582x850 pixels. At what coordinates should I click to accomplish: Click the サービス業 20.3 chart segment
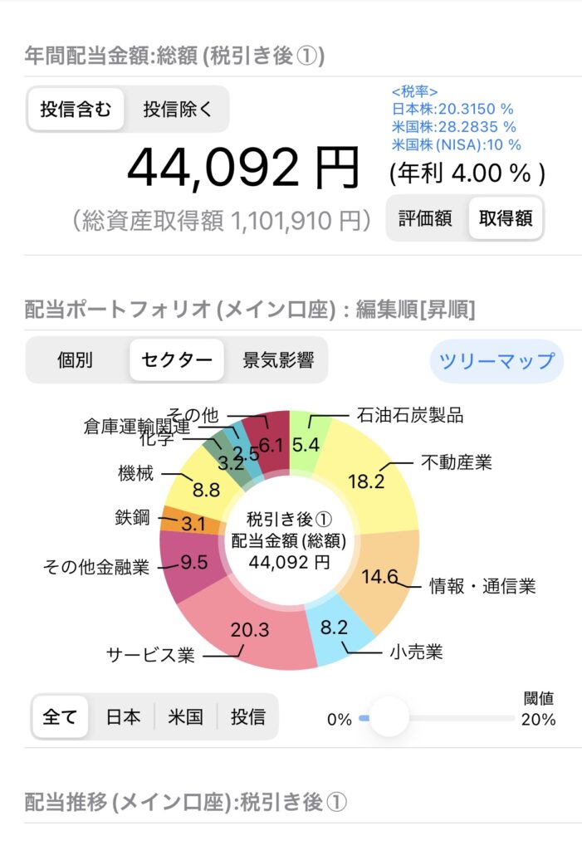pyautogui.click(x=250, y=629)
